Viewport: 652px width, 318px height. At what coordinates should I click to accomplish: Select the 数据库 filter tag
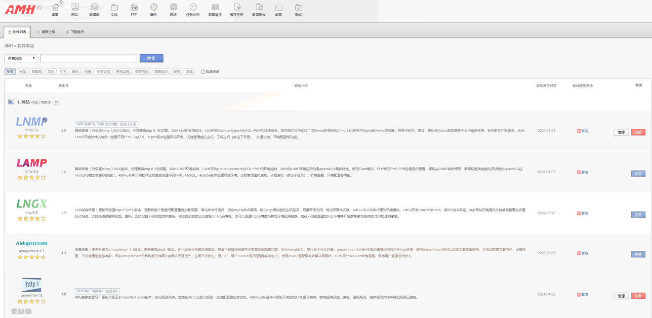point(36,72)
